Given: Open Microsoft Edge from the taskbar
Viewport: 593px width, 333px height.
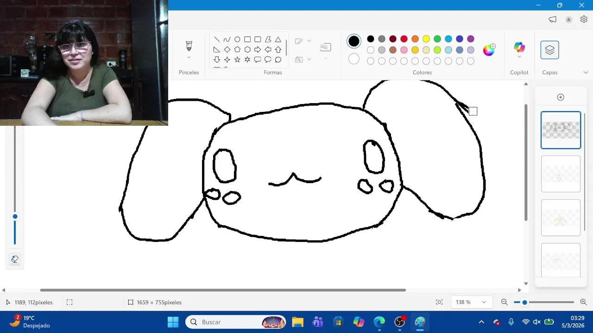Looking at the screenshot, I should point(379,322).
